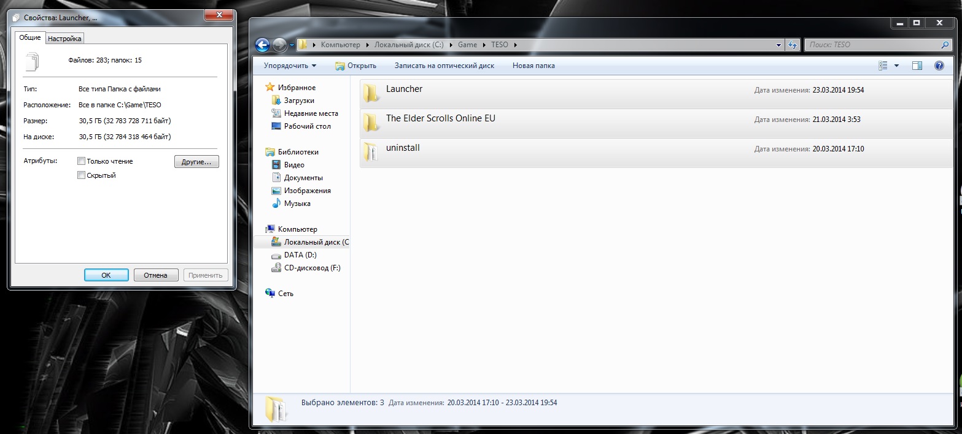Select CD-дисковод (F:) in sidebar
The height and width of the screenshot is (434, 962).
coord(312,268)
